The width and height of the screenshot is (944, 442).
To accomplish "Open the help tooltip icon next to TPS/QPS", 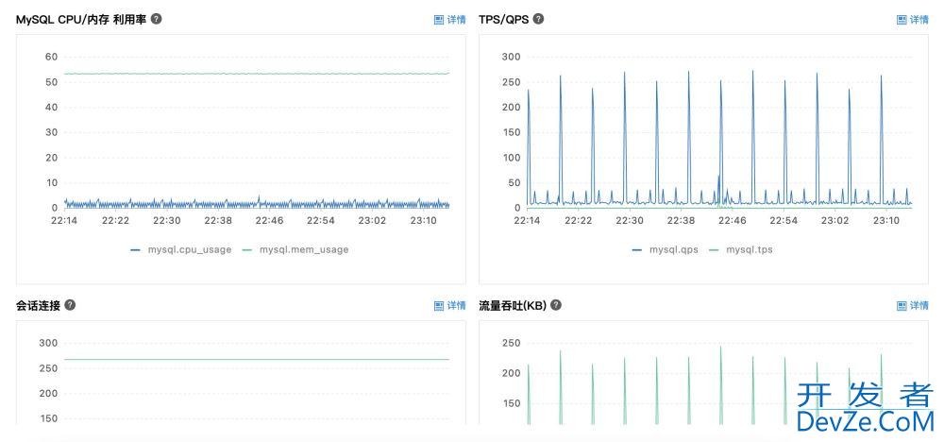I will click(538, 19).
